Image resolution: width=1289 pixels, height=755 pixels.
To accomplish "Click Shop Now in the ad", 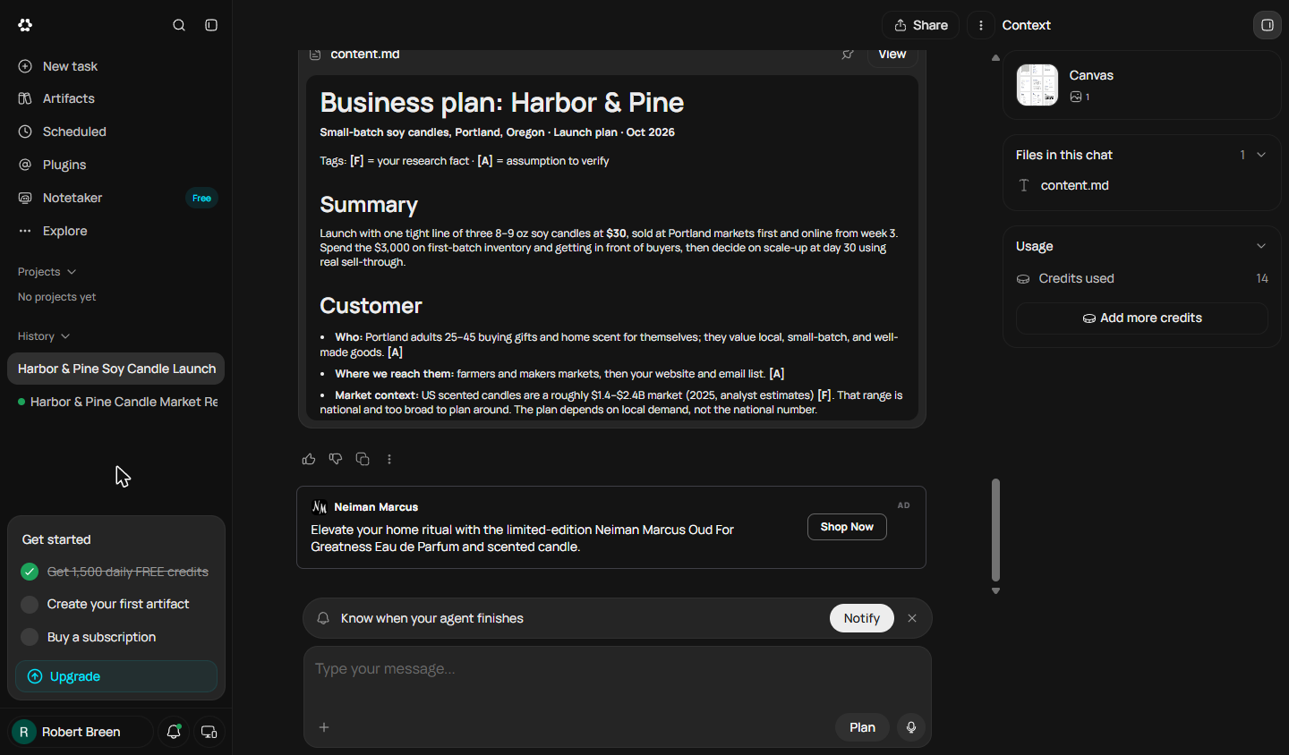I will coord(847,527).
